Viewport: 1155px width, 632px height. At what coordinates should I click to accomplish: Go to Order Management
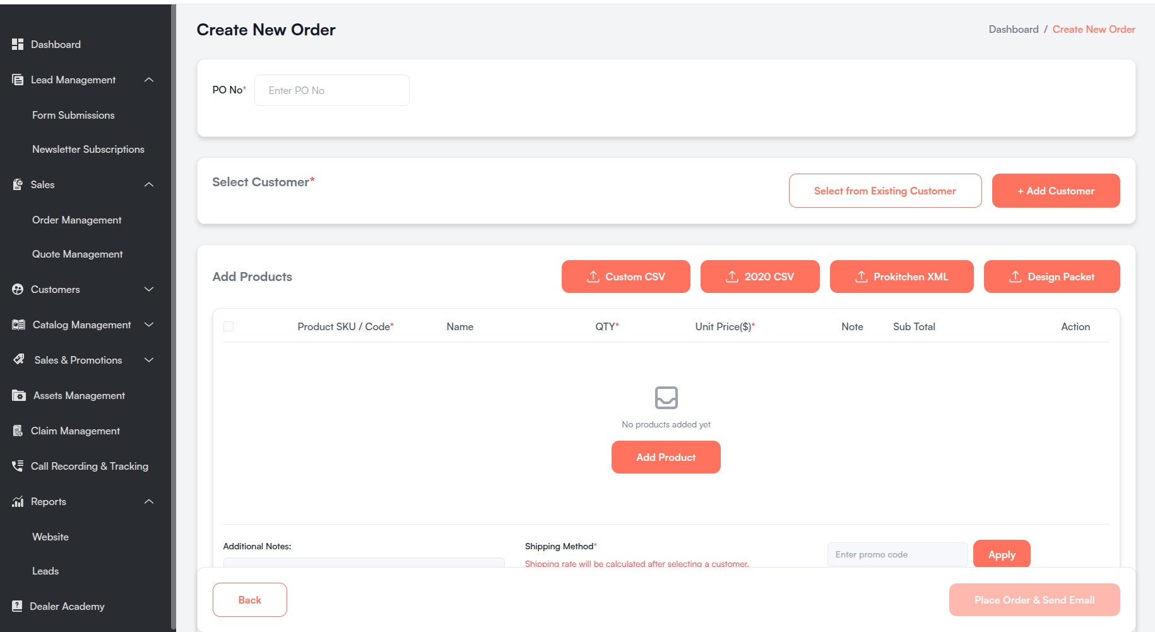click(x=77, y=220)
